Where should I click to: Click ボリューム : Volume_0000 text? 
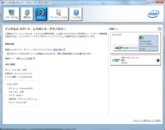21,88
